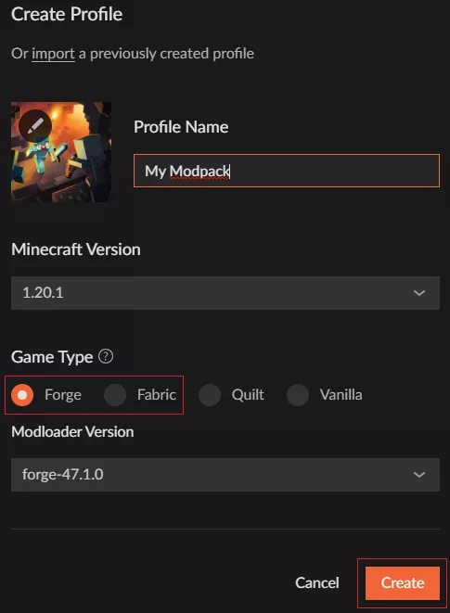Click the Create button
450x613 pixels.
(403, 583)
